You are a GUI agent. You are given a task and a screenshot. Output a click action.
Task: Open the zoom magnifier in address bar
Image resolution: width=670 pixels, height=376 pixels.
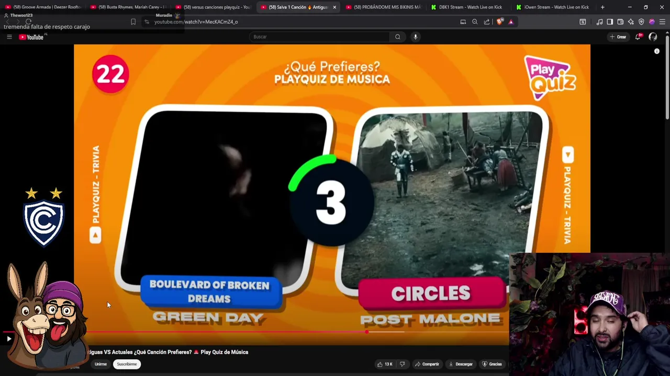(x=475, y=22)
